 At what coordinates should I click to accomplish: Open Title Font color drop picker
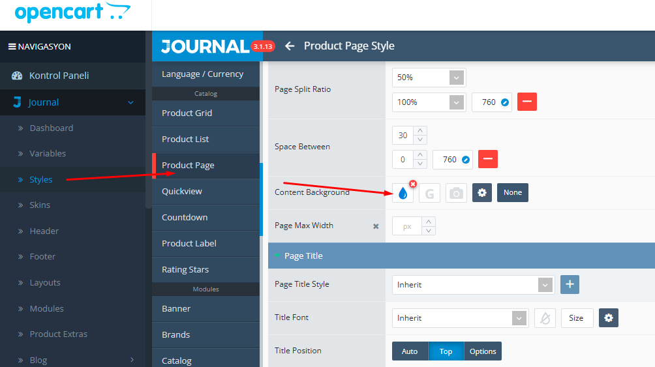tap(545, 318)
